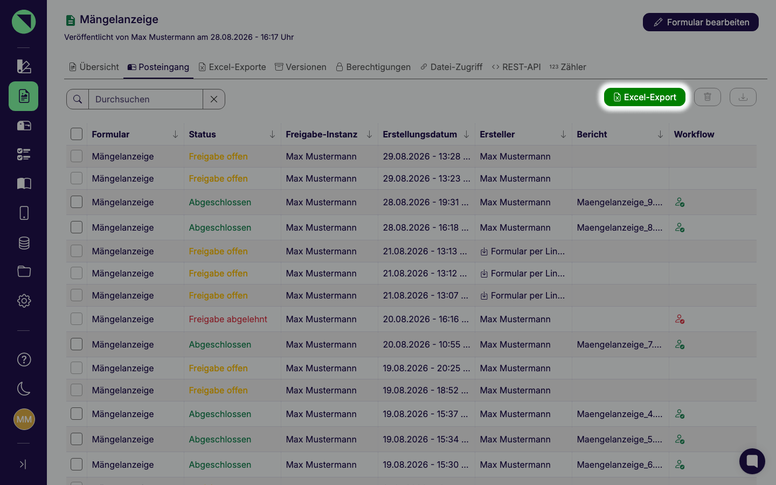Switch to the Versionen tab

pyautogui.click(x=301, y=67)
